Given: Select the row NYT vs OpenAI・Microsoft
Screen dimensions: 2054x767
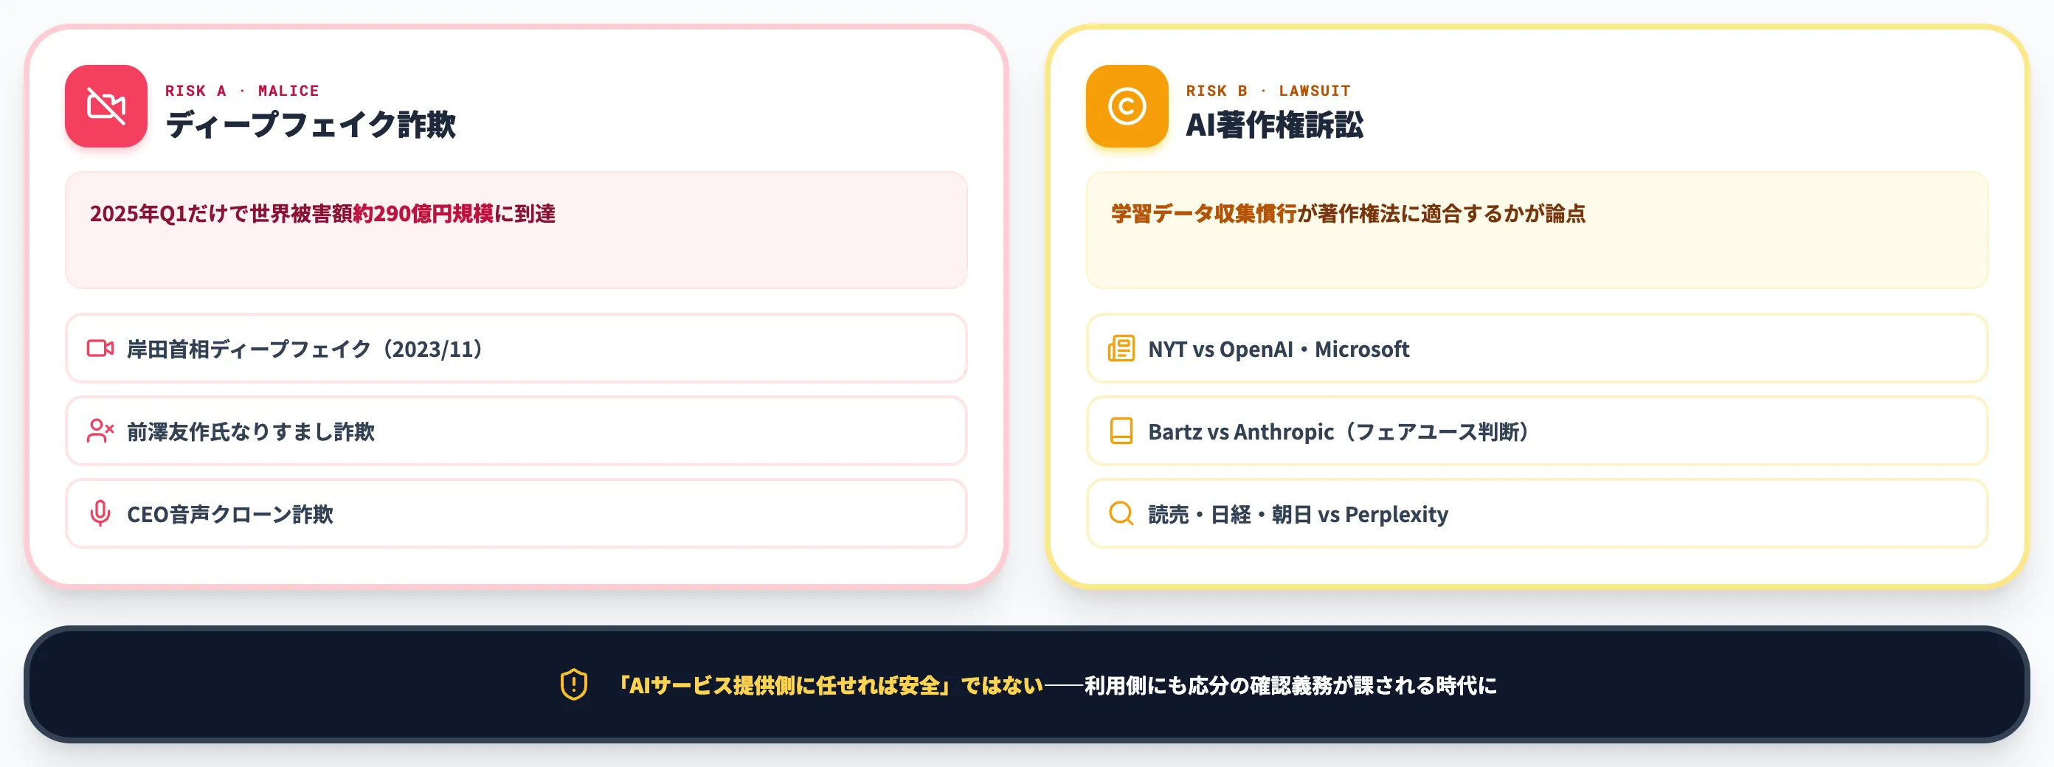Looking at the screenshot, I should pyautogui.click(x=1537, y=348).
